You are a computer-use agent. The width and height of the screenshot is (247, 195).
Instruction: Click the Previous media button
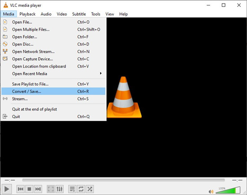[21, 189]
